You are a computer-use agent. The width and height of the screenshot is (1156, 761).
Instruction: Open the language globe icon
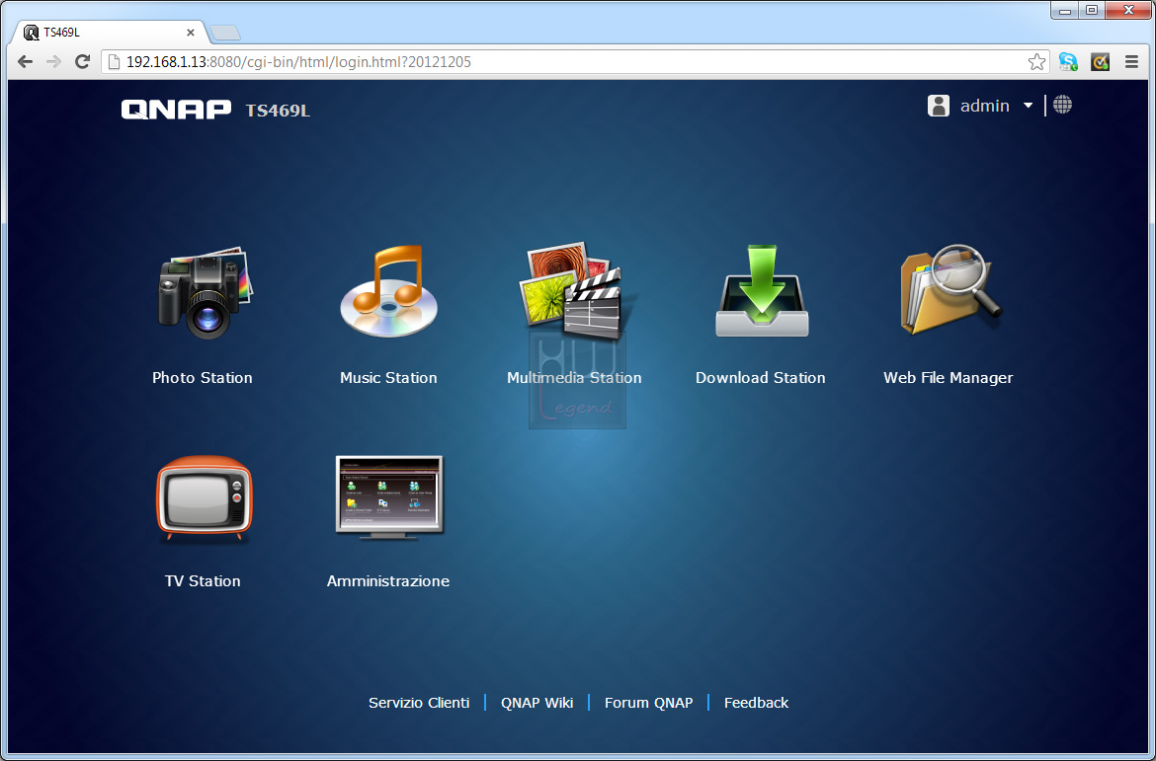pyautogui.click(x=1062, y=105)
